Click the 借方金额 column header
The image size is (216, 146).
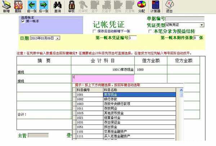coord(151,60)
